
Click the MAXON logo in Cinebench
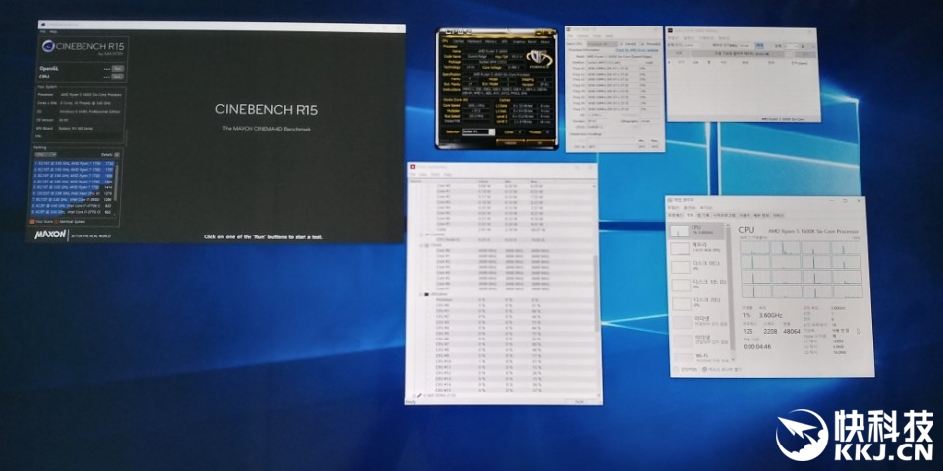[50, 235]
